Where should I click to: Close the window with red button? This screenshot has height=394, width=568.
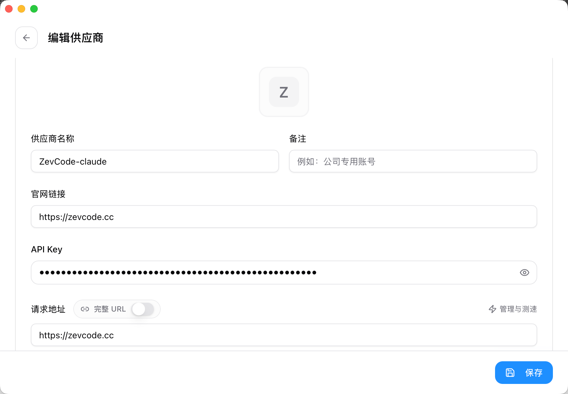[x=9, y=9]
